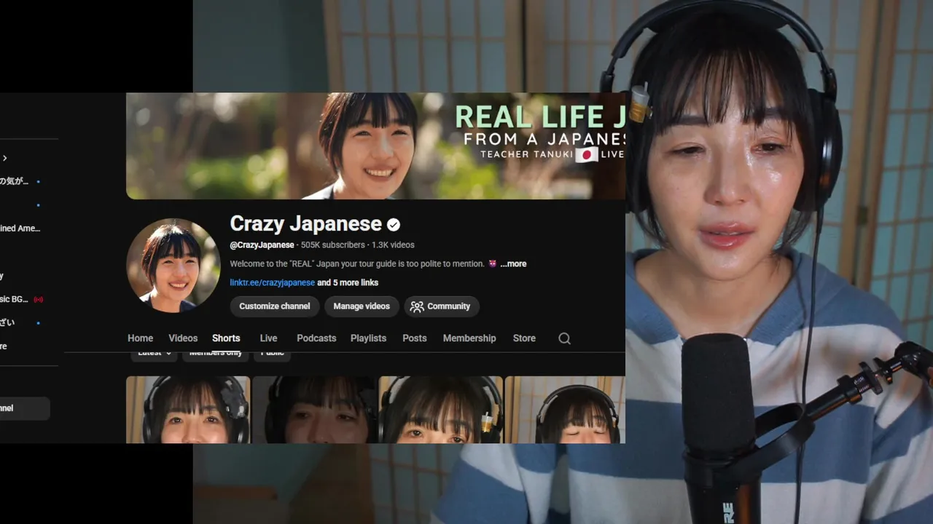
Task: Click the Customize channel button
Action: click(275, 306)
